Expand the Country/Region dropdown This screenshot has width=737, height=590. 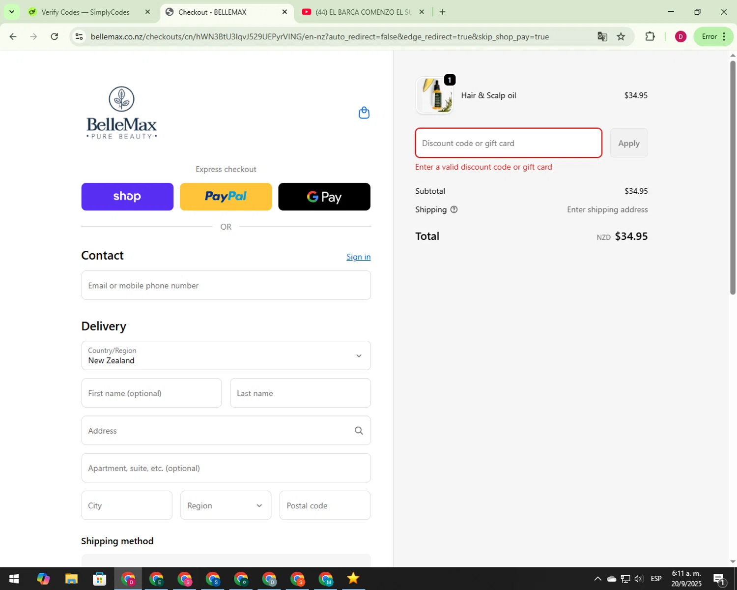[226, 355]
